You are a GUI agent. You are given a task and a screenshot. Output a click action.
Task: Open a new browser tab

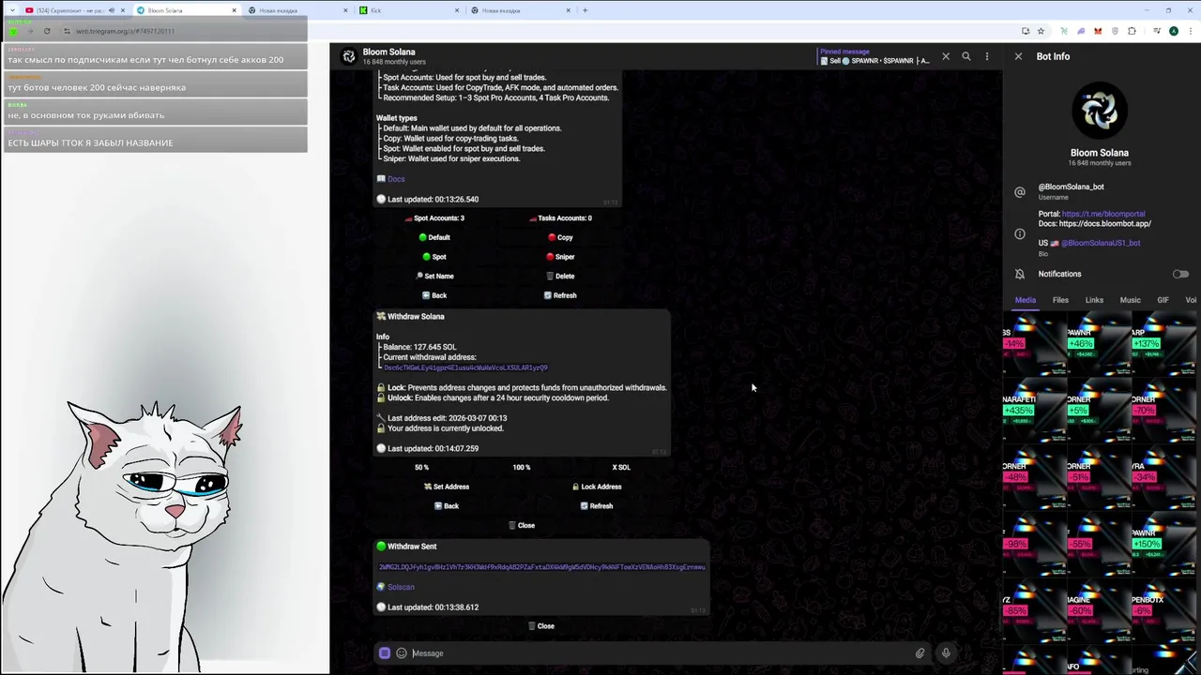[585, 10]
